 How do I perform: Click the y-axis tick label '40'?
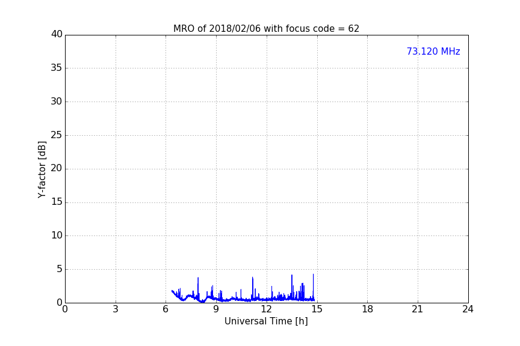point(57,34)
